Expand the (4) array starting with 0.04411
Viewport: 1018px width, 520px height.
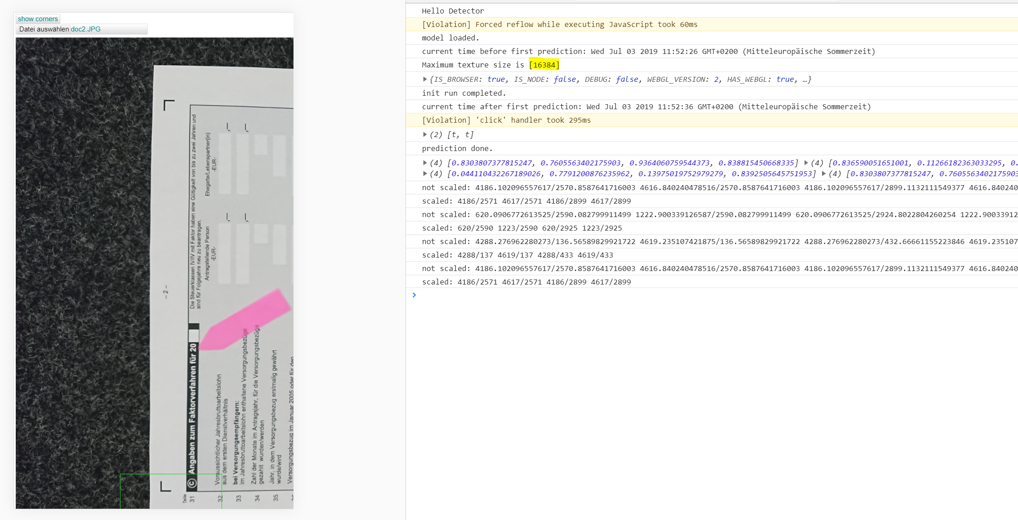pos(425,174)
